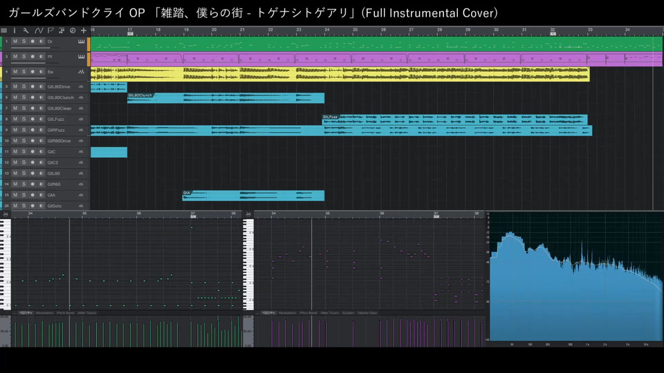Click marker at bar 17 in arrange ruler
The height and width of the screenshot is (373, 664).
(130, 34)
